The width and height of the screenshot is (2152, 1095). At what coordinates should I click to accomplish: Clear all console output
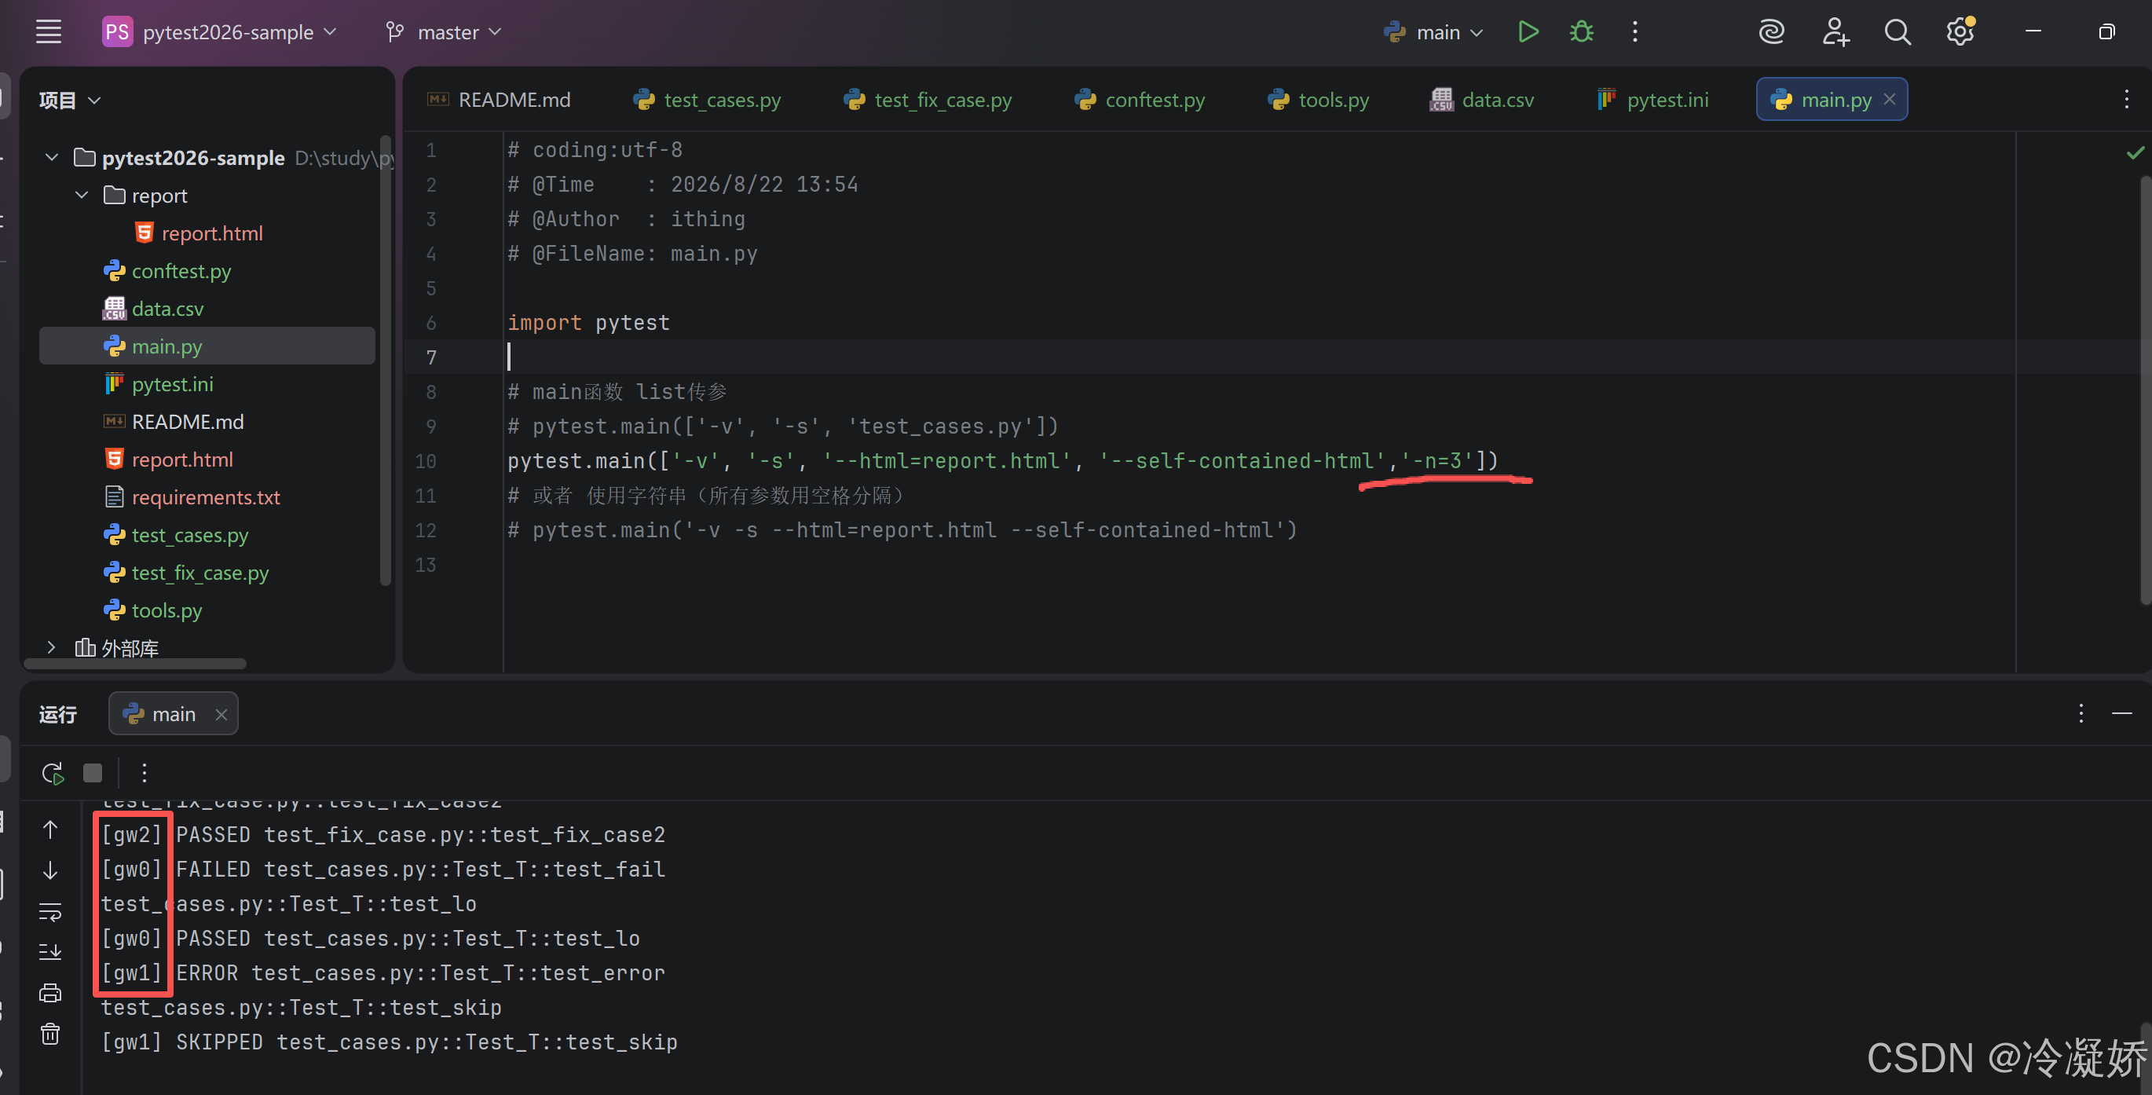50,1034
